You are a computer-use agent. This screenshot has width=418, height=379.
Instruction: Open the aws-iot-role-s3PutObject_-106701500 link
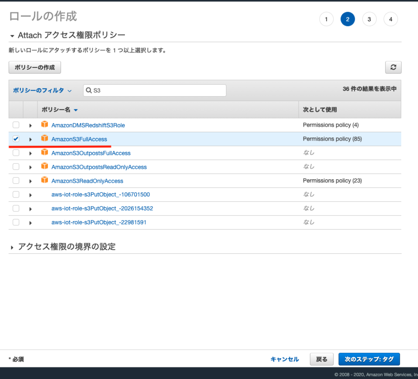click(101, 195)
